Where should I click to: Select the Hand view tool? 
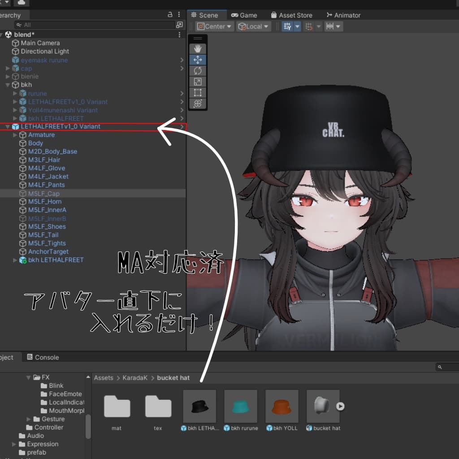pyautogui.click(x=198, y=49)
